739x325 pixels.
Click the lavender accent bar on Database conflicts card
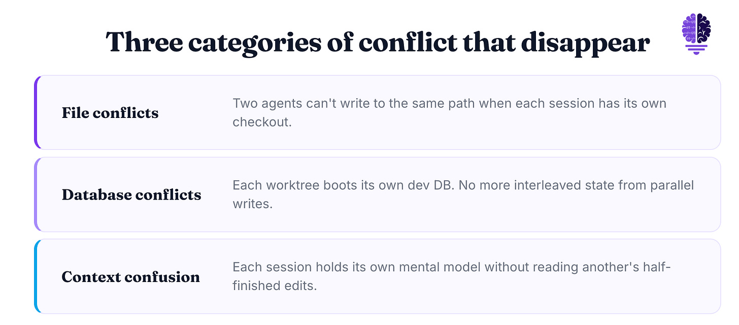tap(36, 194)
